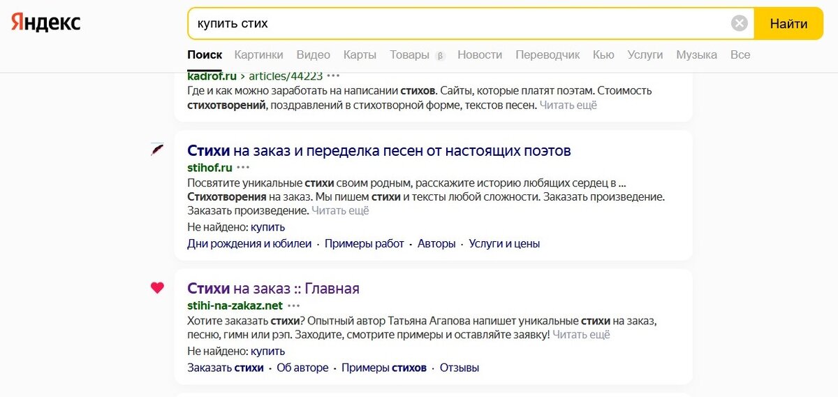
Task: Clear the search query with the X icon
Action: coord(740,24)
